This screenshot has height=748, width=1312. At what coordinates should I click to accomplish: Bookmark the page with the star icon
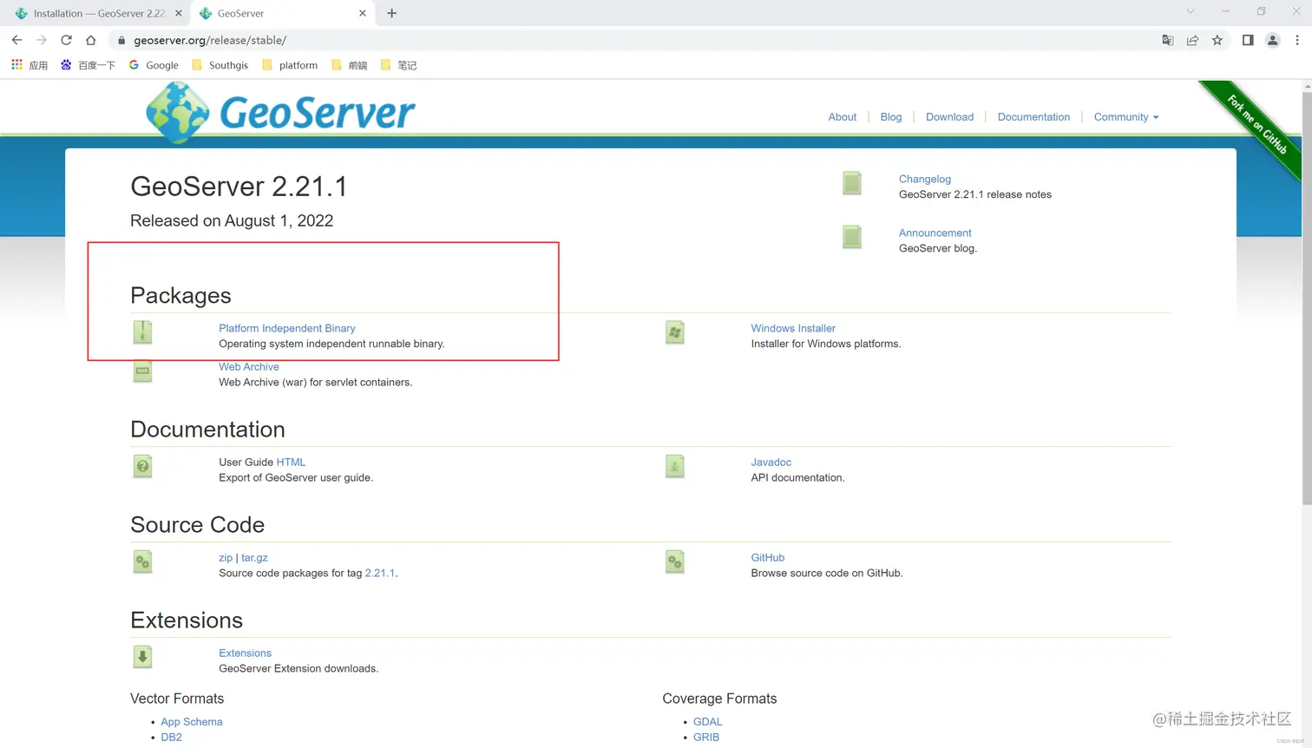click(1217, 40)
